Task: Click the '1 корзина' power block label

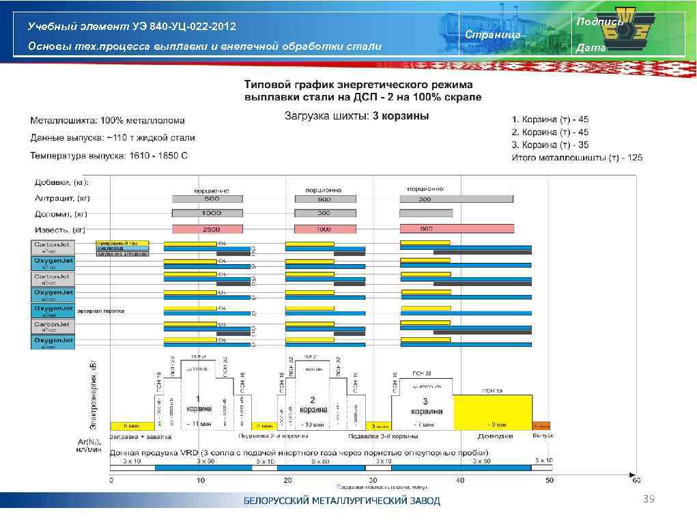Action: 199,404
